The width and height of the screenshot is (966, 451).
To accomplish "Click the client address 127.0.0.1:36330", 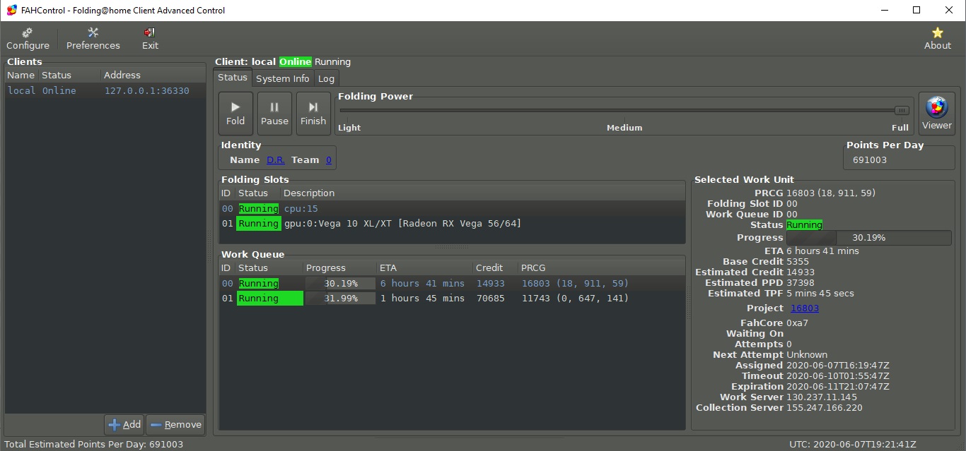I will click(x=147, y=90).
